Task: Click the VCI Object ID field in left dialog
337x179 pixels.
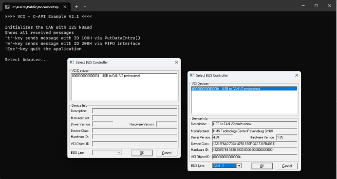Action: [134, 144]
